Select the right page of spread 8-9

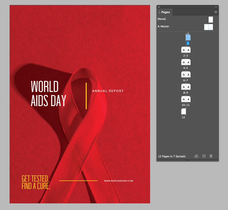pos(188,87)
